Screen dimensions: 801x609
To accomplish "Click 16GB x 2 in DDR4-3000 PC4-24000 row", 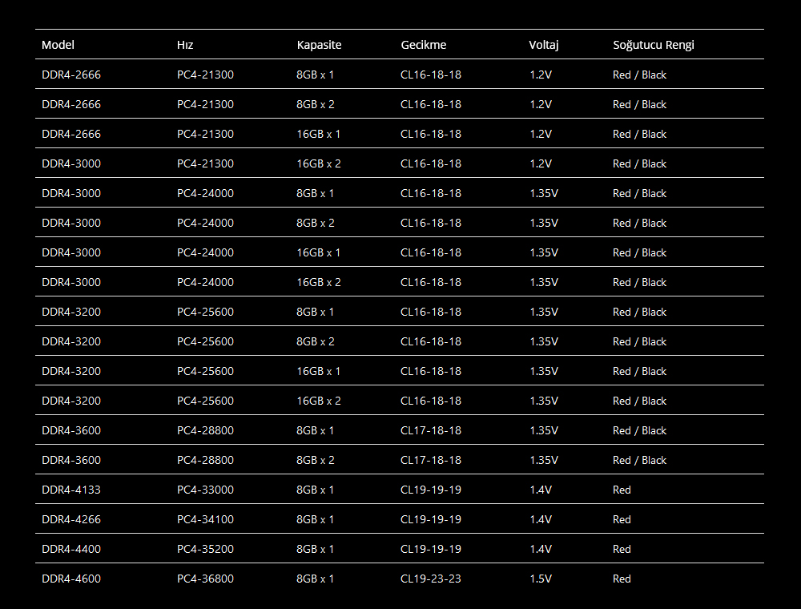I will pos(318,283).
